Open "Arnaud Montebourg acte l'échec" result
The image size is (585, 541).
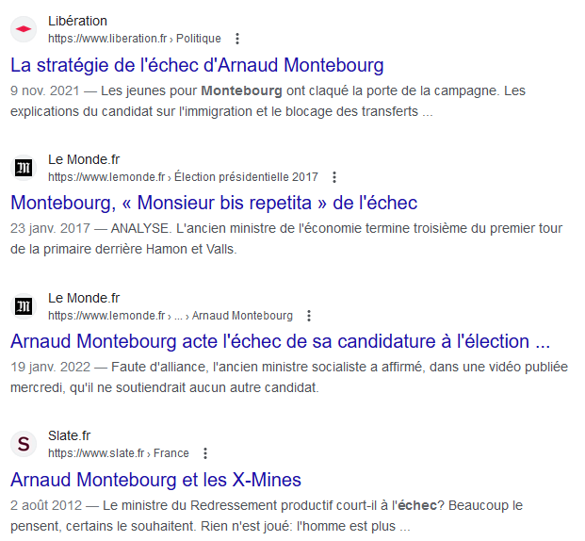(280, 341)
